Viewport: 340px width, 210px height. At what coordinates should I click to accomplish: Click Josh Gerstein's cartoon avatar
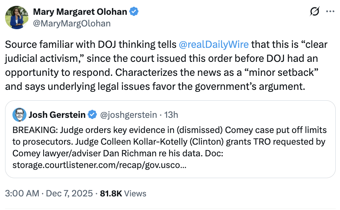click(19, 115)
